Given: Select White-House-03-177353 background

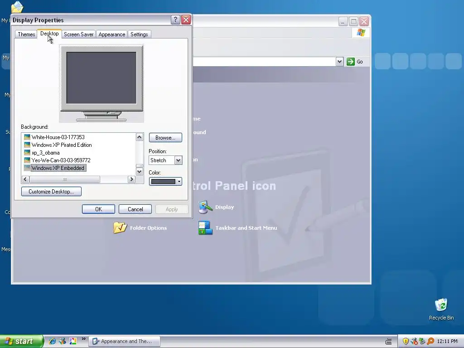Looking at the screenshot, I should click(x=58, y=137).
